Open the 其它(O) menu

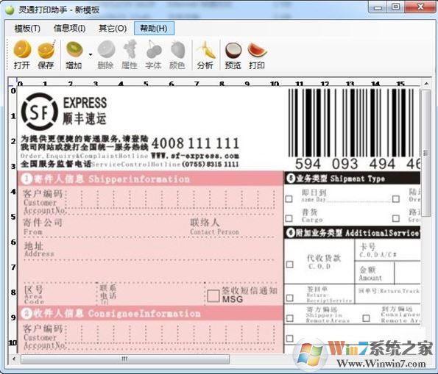[x=113, y=29]
